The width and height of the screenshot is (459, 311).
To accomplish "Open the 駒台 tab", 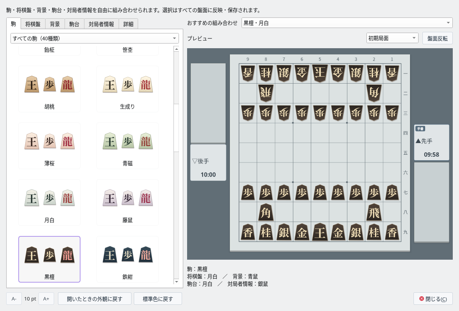I will point(74,24).
